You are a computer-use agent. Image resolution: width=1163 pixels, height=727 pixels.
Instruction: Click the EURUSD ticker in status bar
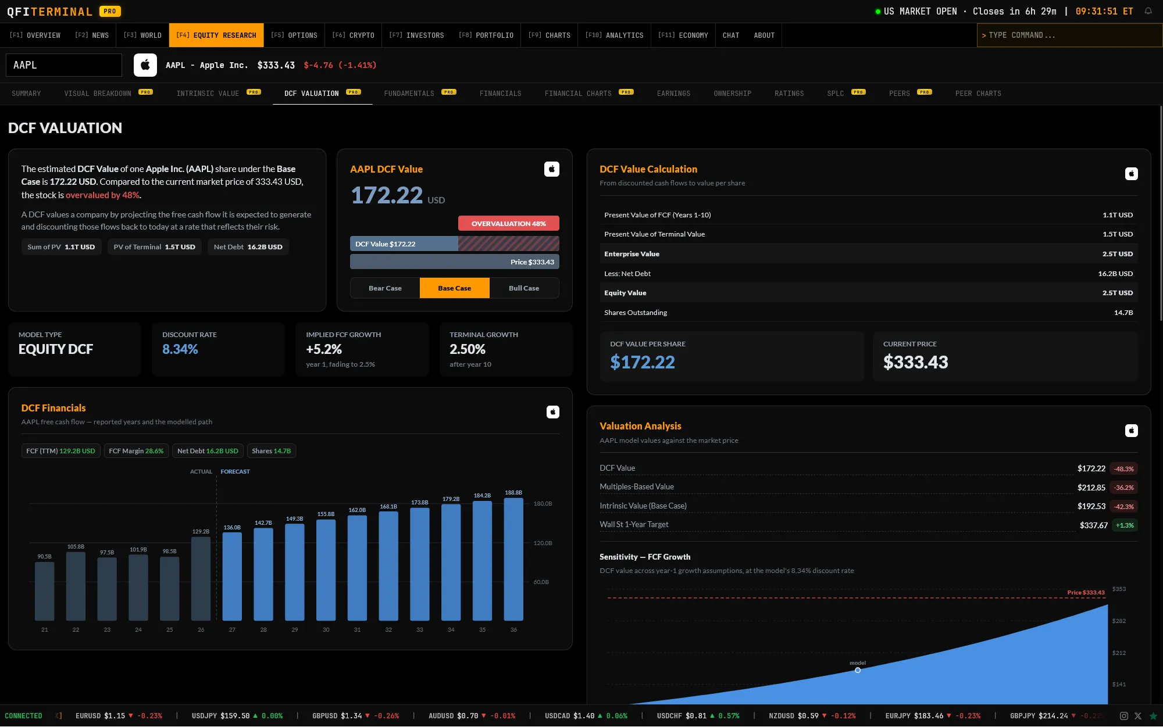(x=119, y=716)
